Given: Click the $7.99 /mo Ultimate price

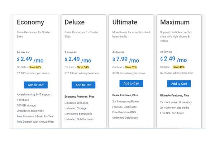Looking at the screenshot, I should 126,60.
